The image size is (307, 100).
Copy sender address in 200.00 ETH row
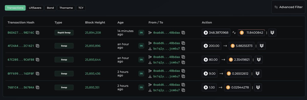pyautogui.click(x=183, y=43)
